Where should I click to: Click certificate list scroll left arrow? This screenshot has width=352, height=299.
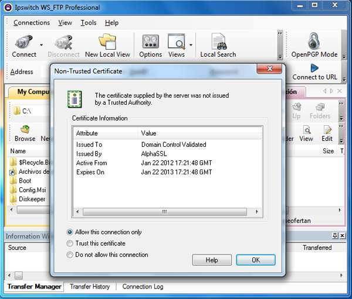coord(77,212)
